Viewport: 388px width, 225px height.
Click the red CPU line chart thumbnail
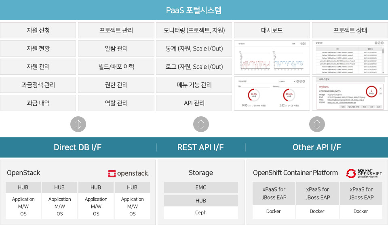point(255,61)
